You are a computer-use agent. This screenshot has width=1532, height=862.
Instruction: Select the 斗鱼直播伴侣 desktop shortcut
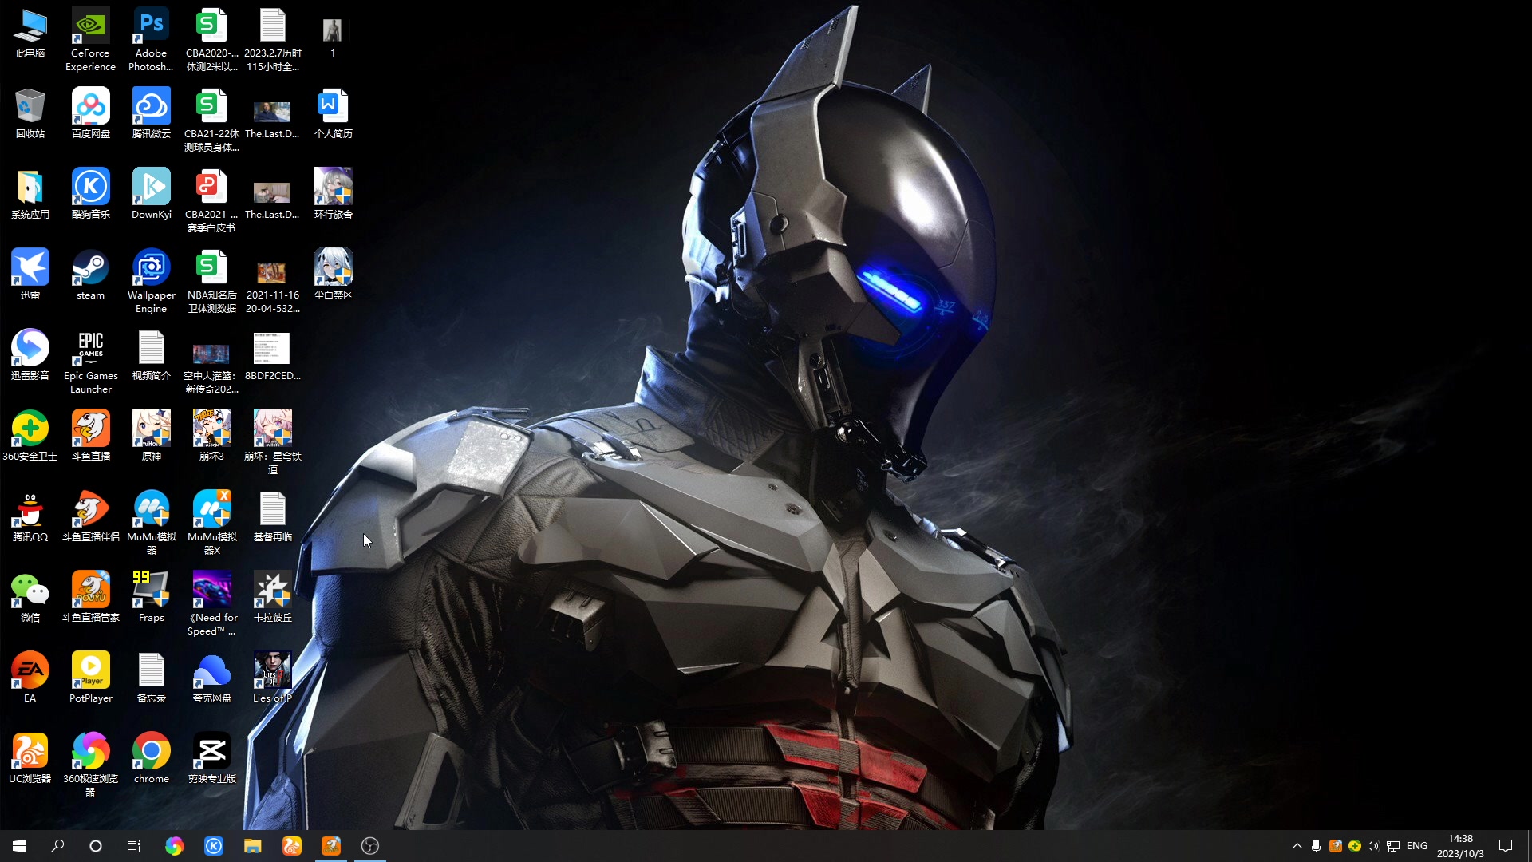[91, 517]
